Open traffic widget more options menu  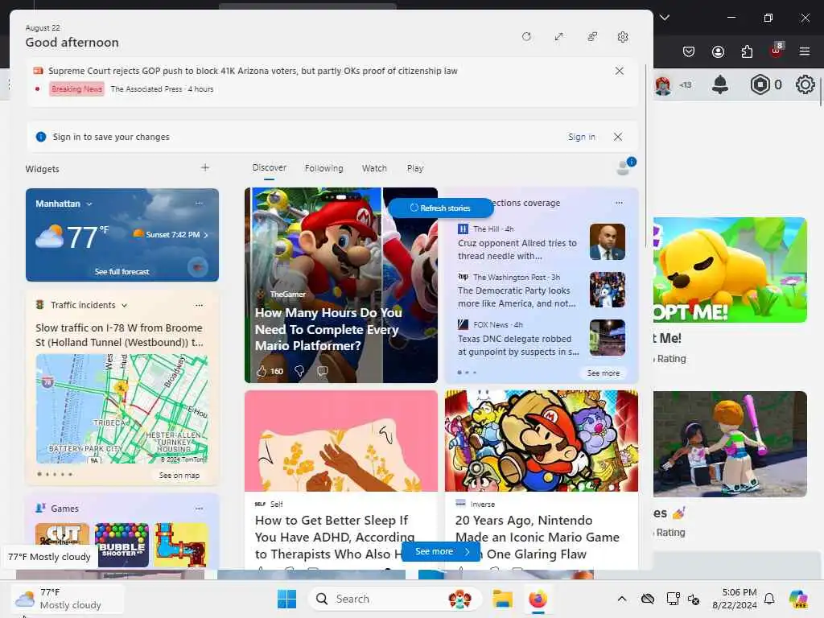200,305
